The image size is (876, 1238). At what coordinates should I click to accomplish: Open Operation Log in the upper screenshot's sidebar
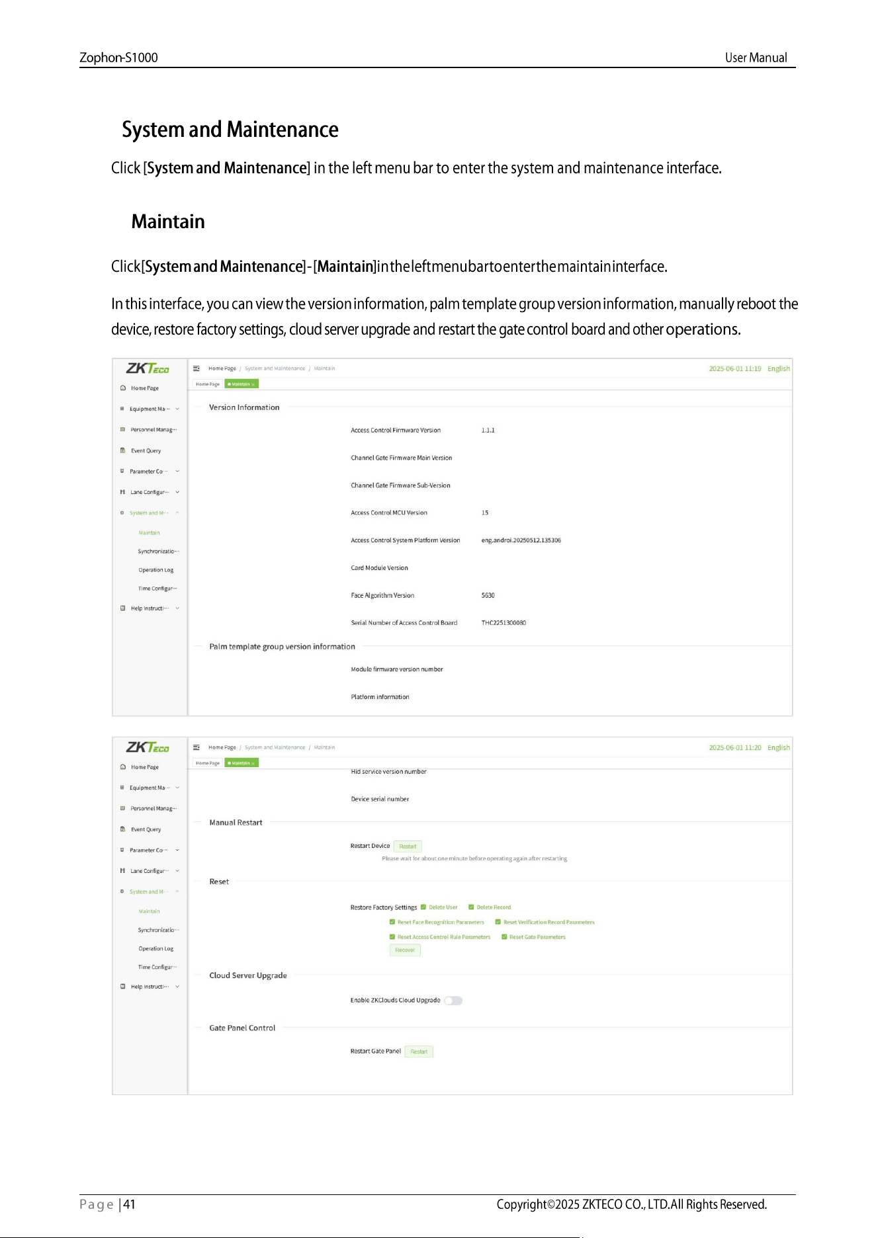pos(156,570)
